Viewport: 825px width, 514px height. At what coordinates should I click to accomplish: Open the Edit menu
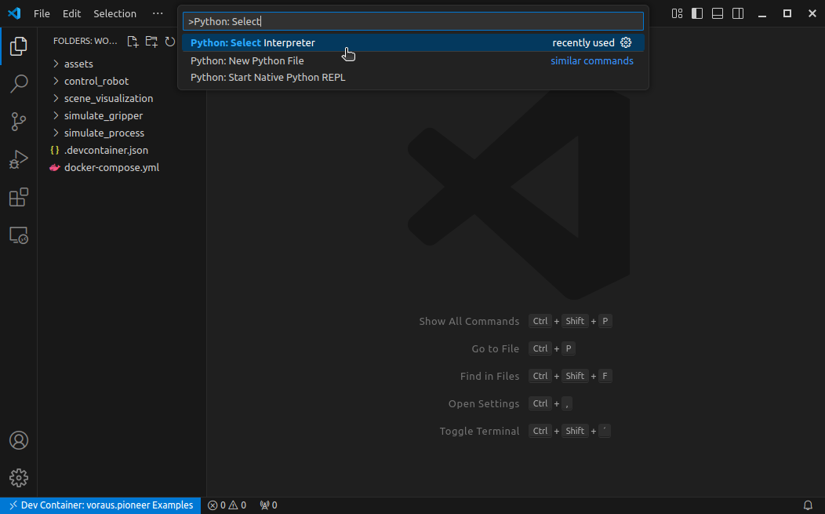[x=71, y=13]
